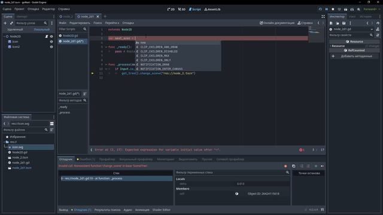Add a new scene tab with plus
The width and height of the screenshot is (383, 215).
105,17
